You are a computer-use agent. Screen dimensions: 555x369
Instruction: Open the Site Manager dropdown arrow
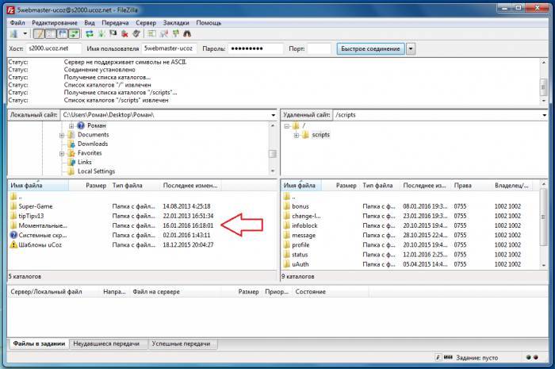click(x=25, y=34)
